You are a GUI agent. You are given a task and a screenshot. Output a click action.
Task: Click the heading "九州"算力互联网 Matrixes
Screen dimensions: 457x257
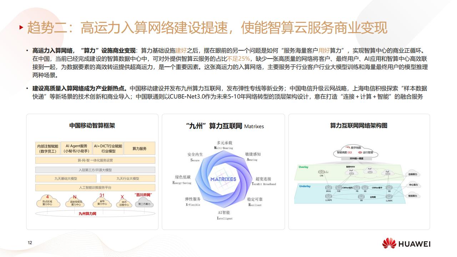(225, 126)
